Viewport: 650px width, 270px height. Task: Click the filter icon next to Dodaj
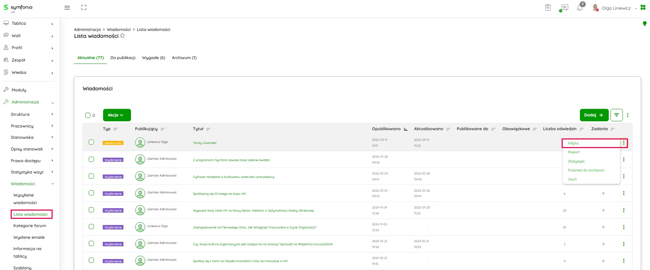(x=616, y=115)
